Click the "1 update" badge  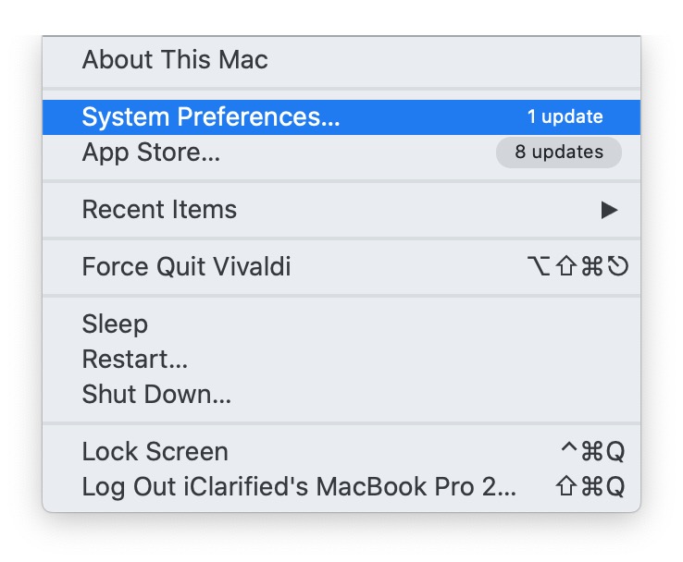[x=565, y=117]
